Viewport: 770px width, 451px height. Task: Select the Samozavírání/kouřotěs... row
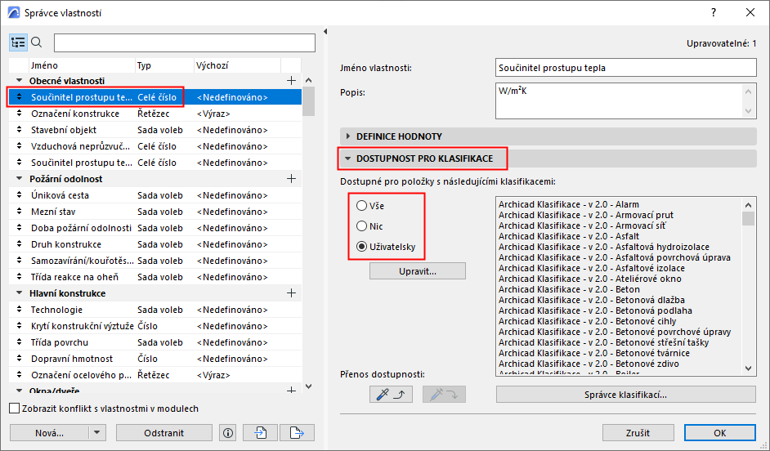click(x=155, y=261)
